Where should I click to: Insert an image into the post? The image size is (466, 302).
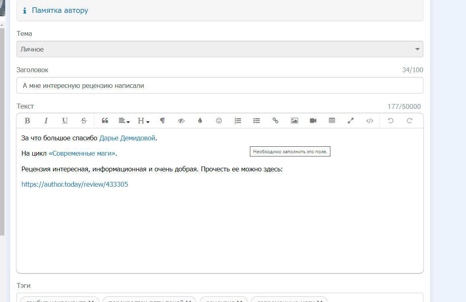(x=294, y=121)
